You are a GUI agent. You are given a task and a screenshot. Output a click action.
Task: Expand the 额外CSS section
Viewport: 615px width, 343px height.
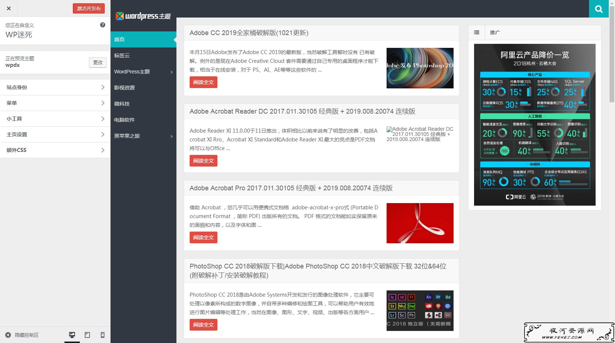tap(55, 150)
